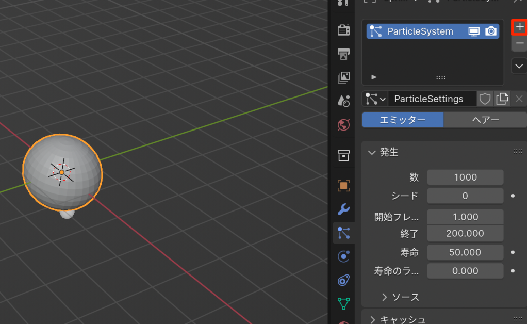528x324 pixels.
Task: Expand the ソース subpanel
Action: pos(385,297)
